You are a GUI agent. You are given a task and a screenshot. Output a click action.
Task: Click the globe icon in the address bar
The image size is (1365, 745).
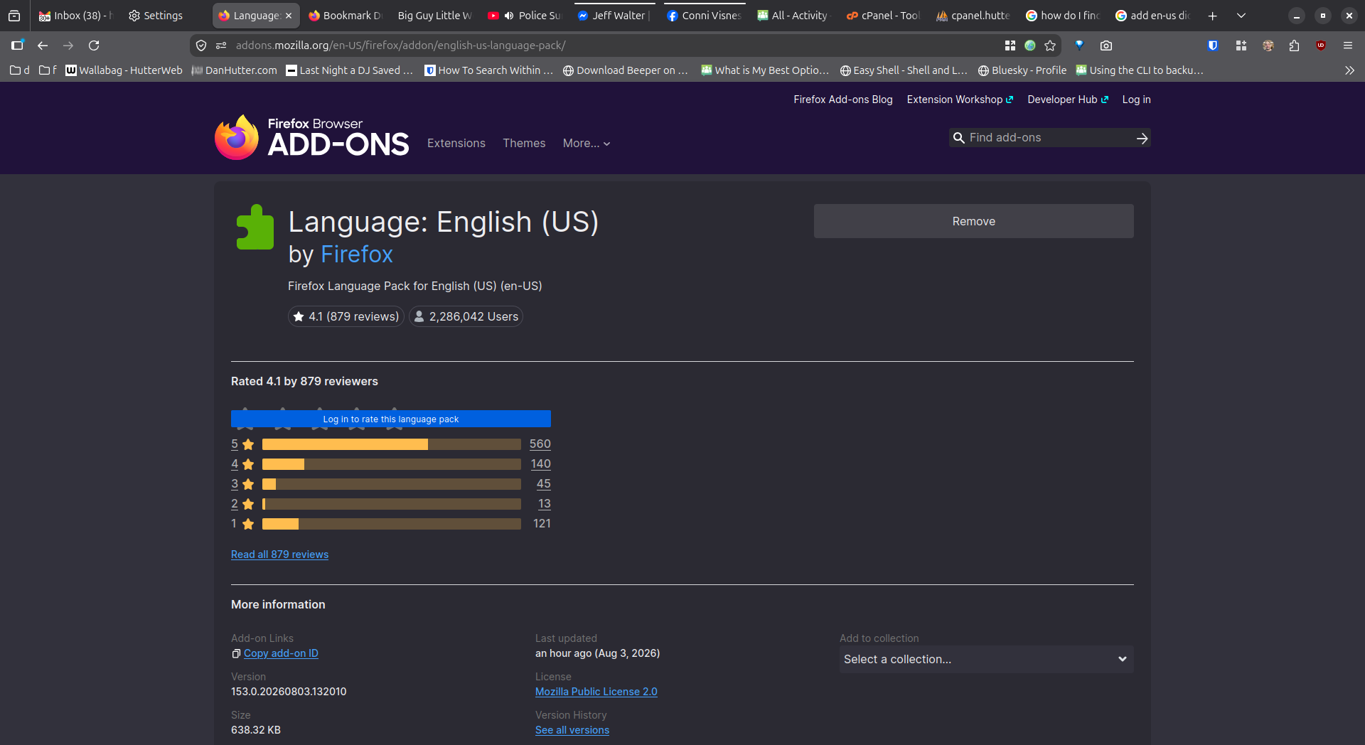tap(1030, 45)
